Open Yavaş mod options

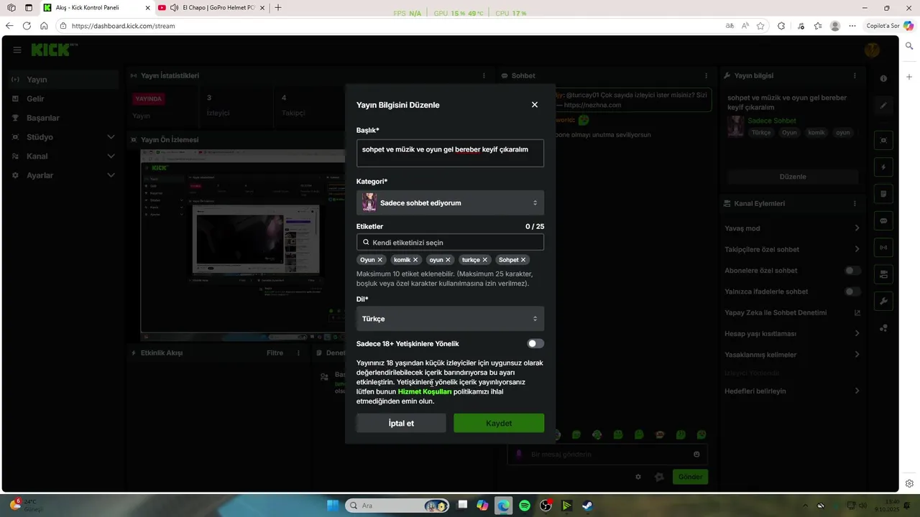(x=792, y=228)
